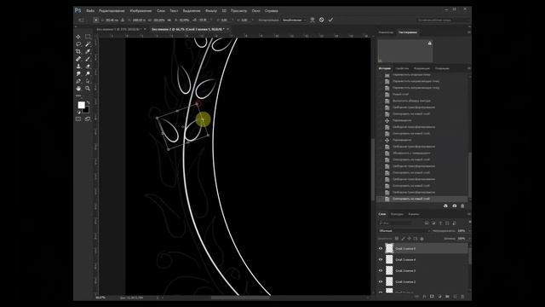
Task: Toggle lock all padlock icon
Action: click(x=422, y=239)
